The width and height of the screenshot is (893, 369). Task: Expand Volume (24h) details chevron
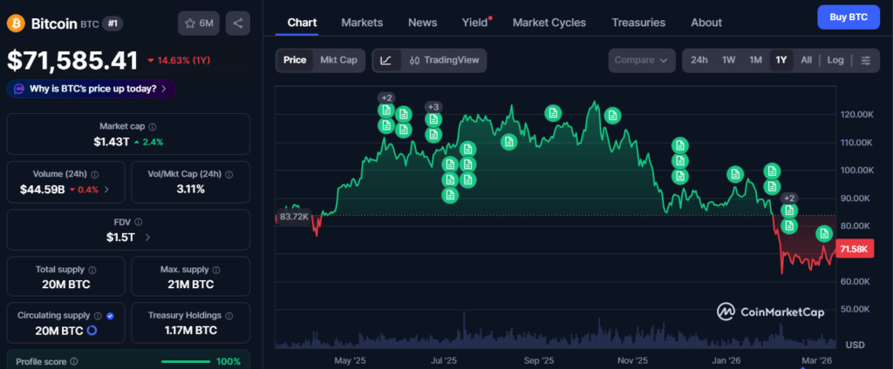106,189
